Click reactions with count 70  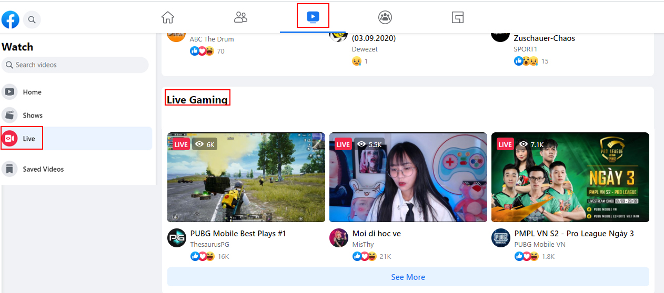tap(203, 51)
